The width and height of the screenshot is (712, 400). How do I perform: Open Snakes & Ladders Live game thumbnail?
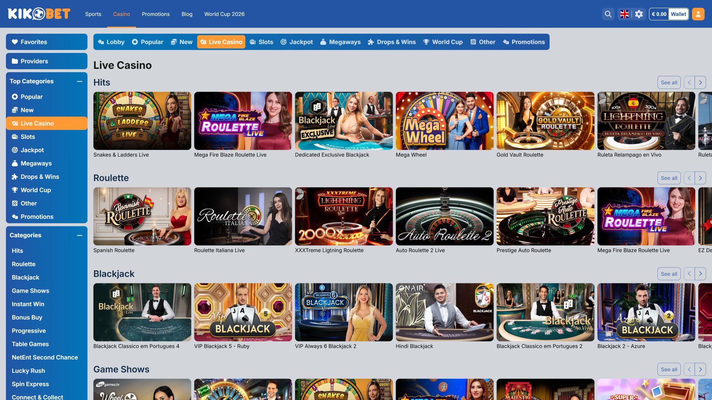[x=142, y=121]
